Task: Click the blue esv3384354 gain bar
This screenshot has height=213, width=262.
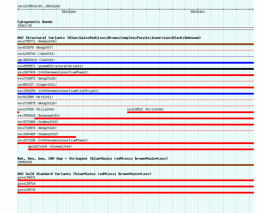Action: 135,94
